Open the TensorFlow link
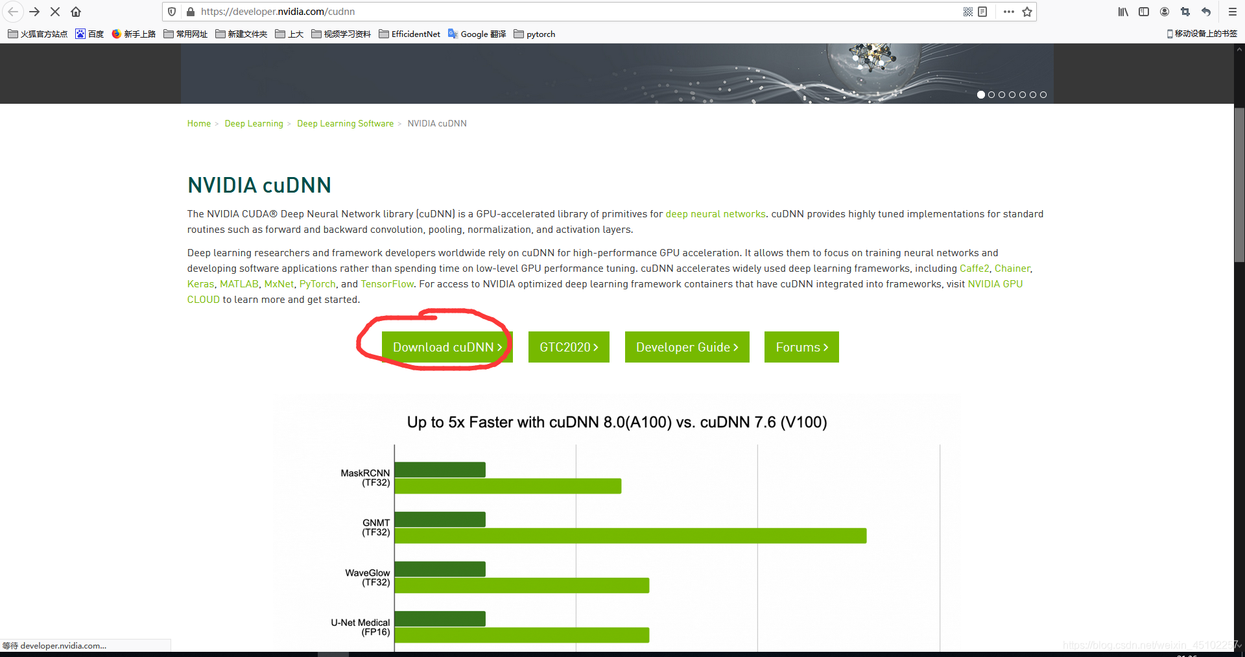The width and height of the screenshot is (1245, 657). (387, 284)
